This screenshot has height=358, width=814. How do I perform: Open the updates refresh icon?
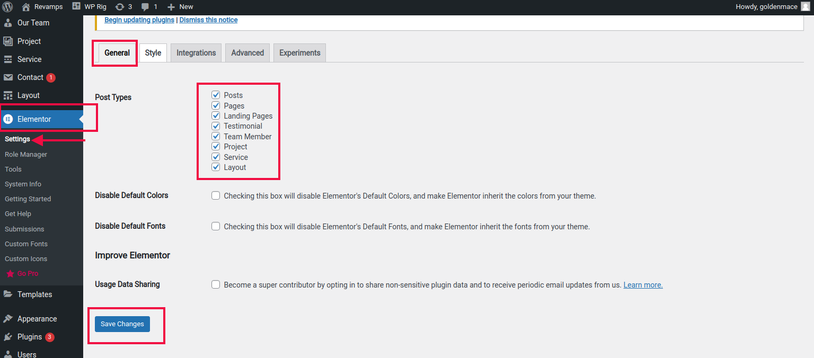(120, 7)
